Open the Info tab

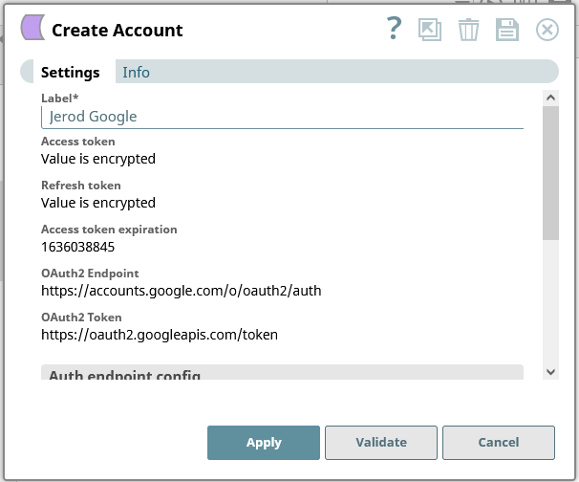136,73
